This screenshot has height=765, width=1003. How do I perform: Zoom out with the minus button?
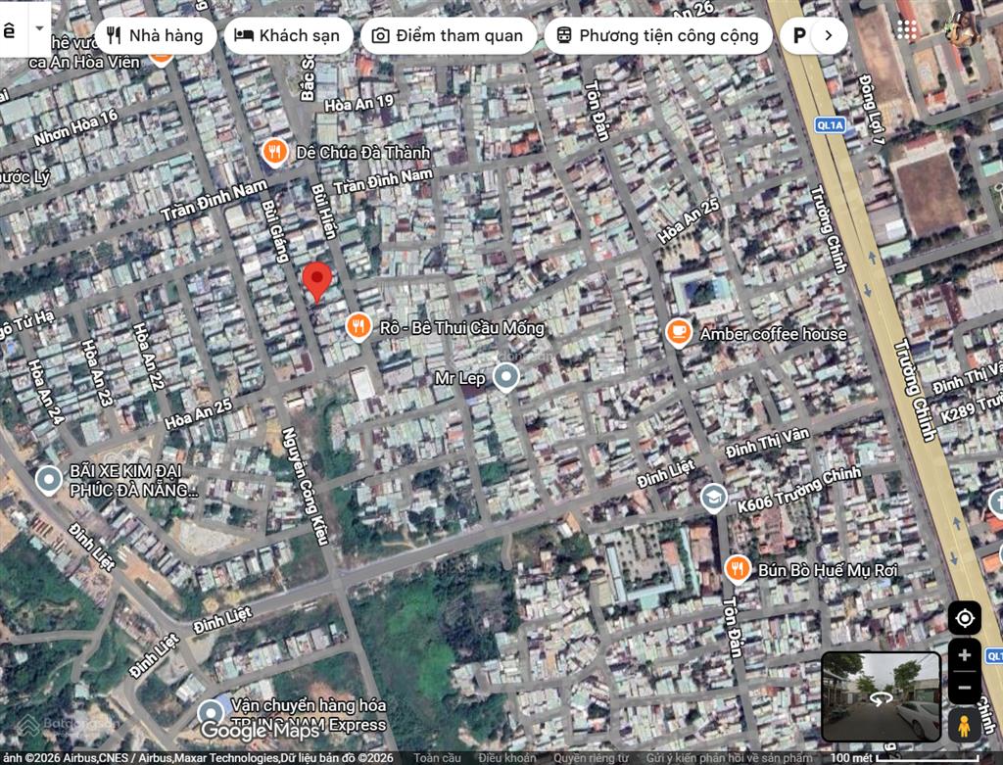pos(965,689)
